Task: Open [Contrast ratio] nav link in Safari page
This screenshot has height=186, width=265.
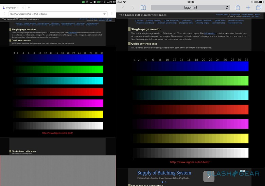Action: pyautogui.click(x=218, y=23)
